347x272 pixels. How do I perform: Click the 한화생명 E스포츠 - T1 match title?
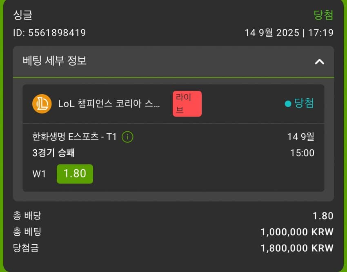(74, 137)
